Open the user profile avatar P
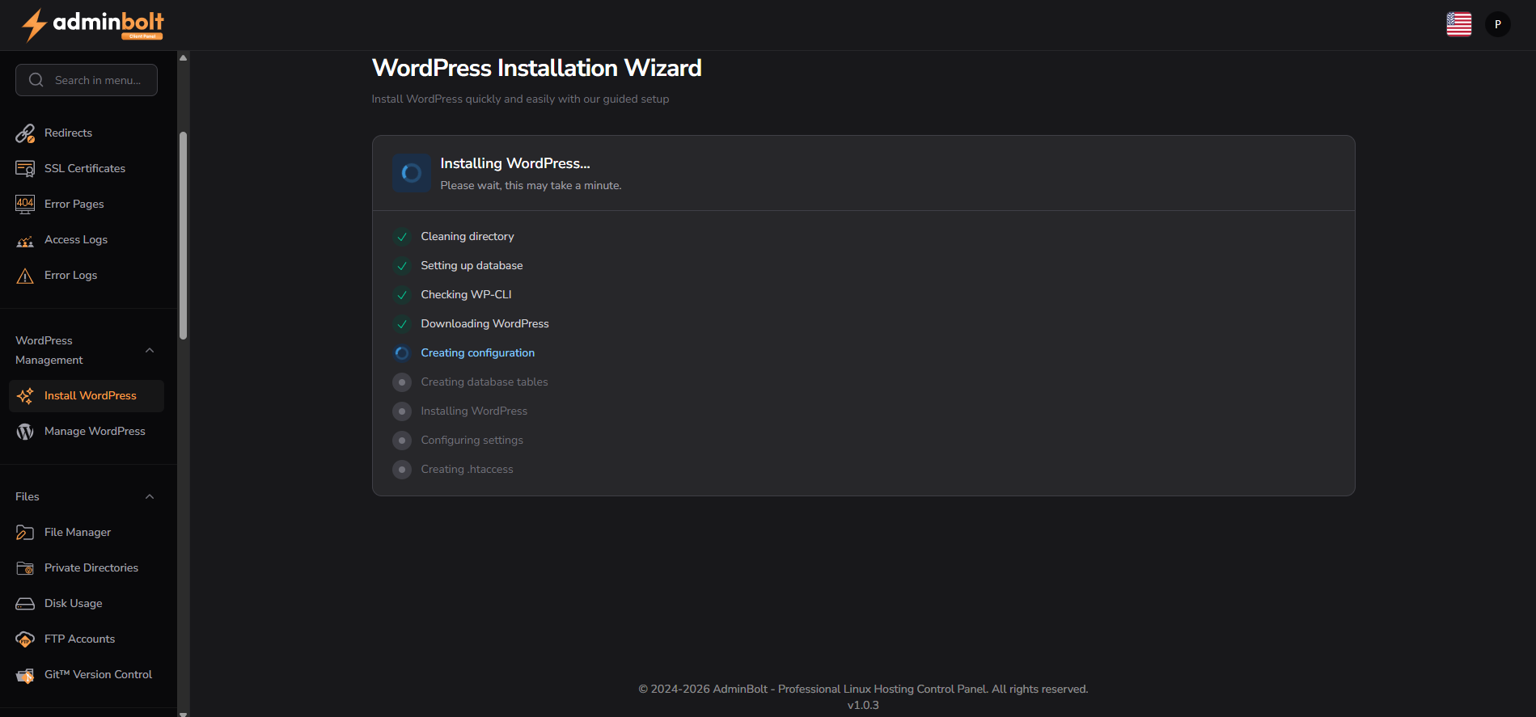Screen dimensions: 1536x717 point(1497,24)
